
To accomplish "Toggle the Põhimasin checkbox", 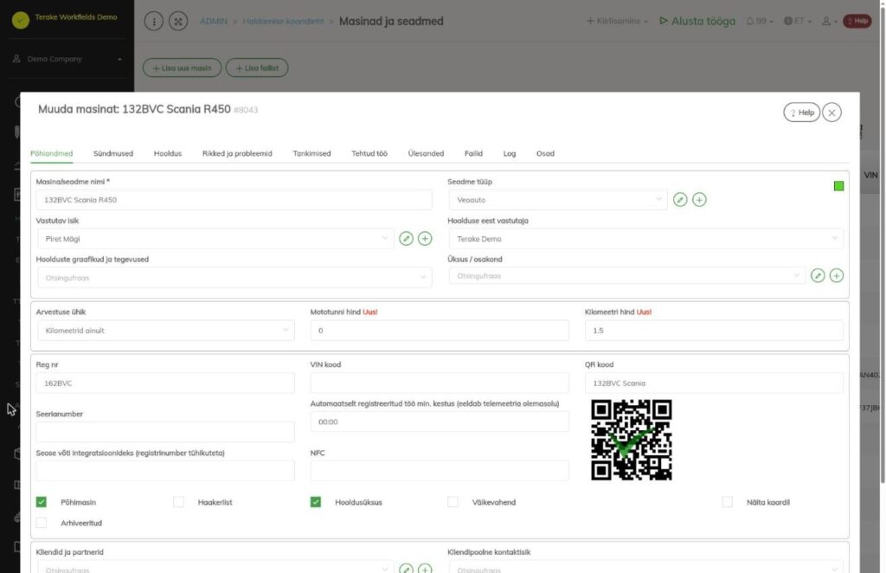I will tap(42, 502).
